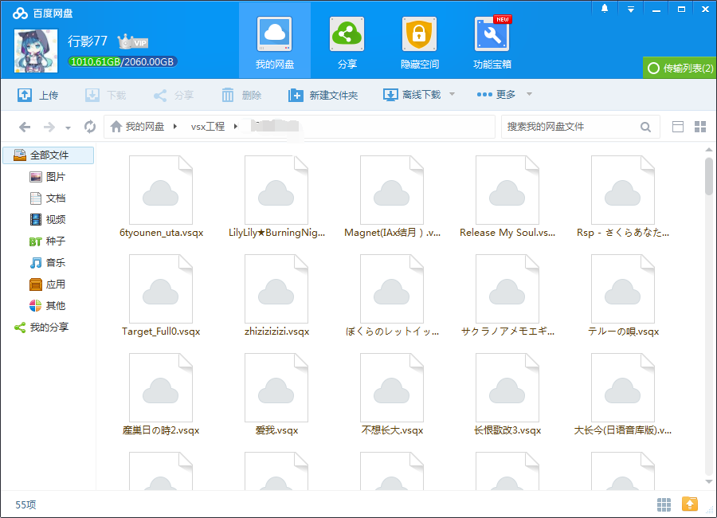Select file Magnet(IAx结月).v...
717x518 pixels.
tap(392, 197)
